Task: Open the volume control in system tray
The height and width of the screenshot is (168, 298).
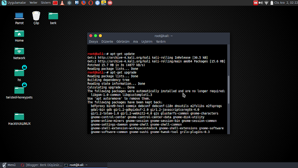Action: click(261, 3)
